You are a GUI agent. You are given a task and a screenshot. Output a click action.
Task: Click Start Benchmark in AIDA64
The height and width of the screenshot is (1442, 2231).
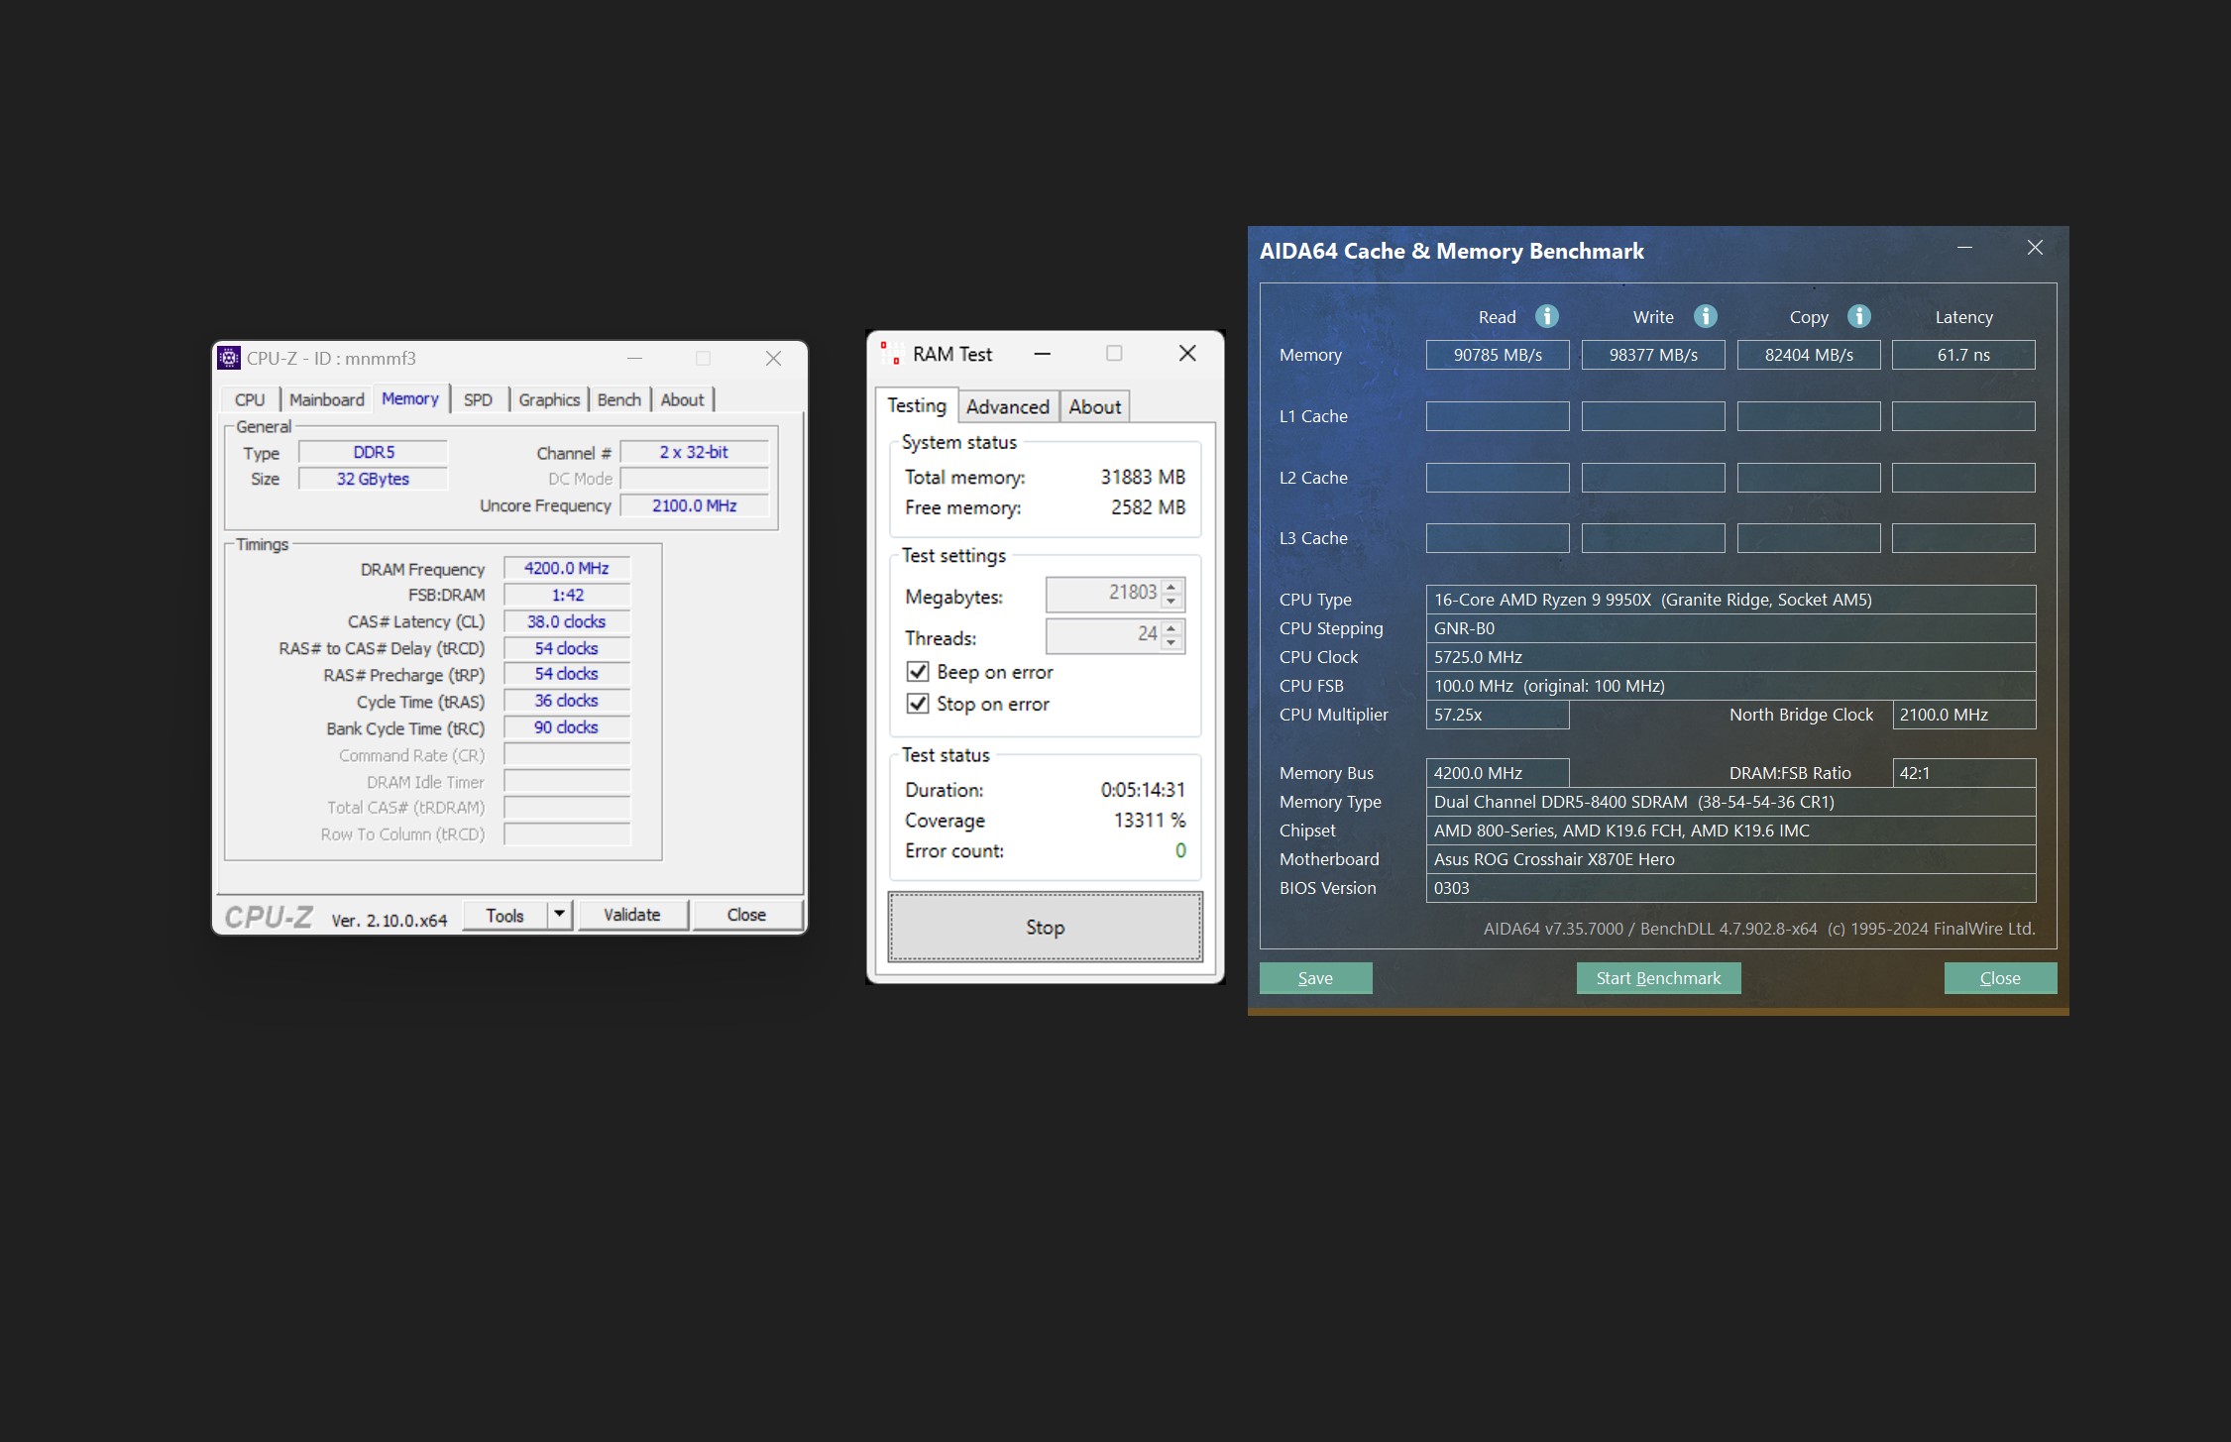(1658, 978)
